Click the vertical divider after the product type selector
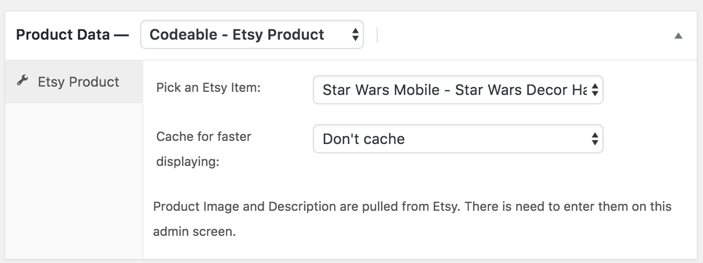703x263 pixels. pos(377,35)
